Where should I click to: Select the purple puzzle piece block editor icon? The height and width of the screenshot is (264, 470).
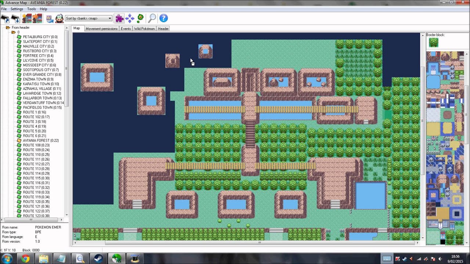tap(119, 18)
